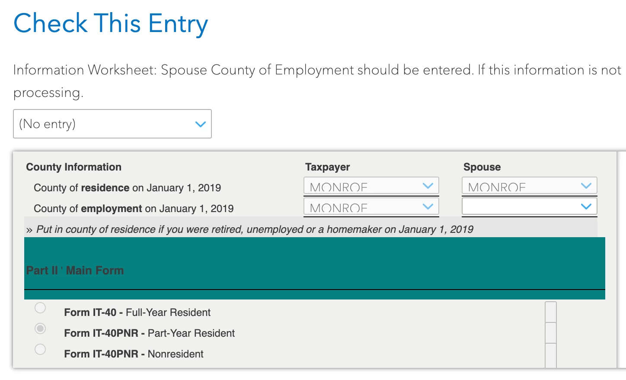
Task: Select Form IT-40 Full-Year Resident radio button
Action: pos(40,308)
